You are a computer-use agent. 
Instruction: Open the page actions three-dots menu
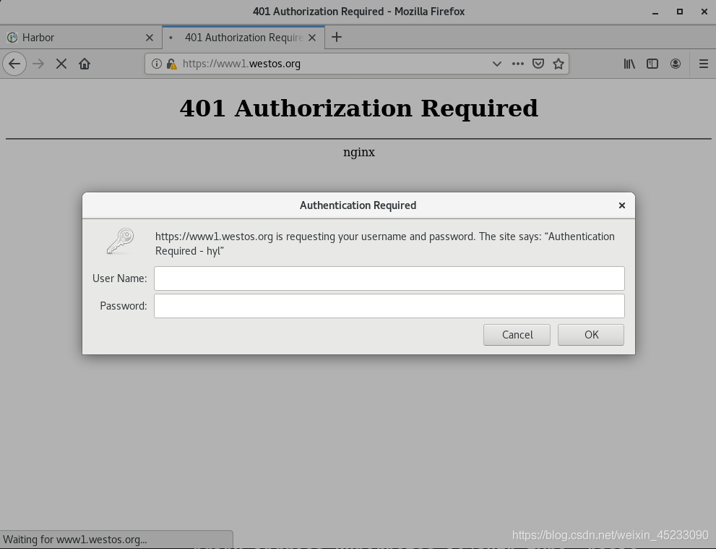518,64
